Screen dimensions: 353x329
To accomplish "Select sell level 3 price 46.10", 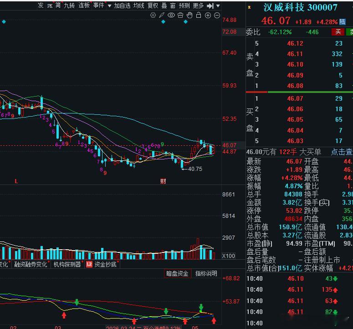I will (295, 65).
